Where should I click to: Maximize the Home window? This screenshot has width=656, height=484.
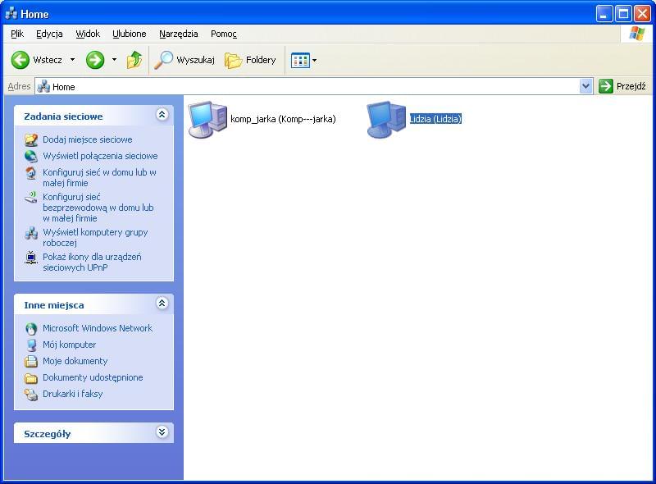click(x=623, y=14)
